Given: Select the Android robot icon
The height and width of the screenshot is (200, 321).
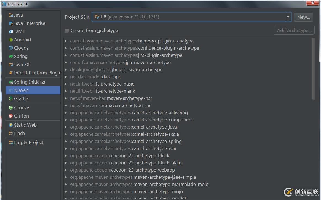Looking at the screenshot, I should click(11, 40).
